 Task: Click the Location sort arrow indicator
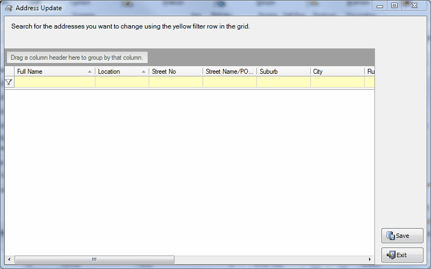143,72
